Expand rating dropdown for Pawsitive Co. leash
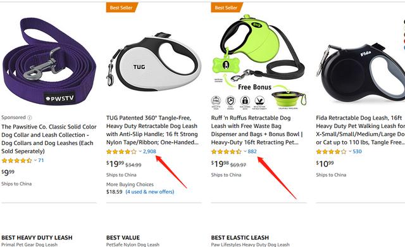This screenshot has width=405, height=247. click(35, 160)
